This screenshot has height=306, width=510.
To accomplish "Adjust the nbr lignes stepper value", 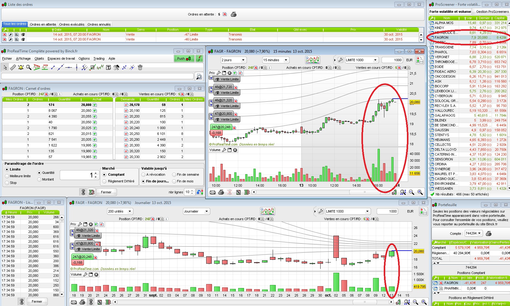I will pos(192,192).
